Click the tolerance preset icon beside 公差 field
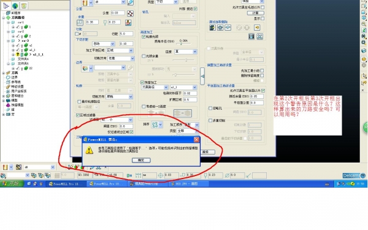The image size is (368, 230). pos(130,13)
